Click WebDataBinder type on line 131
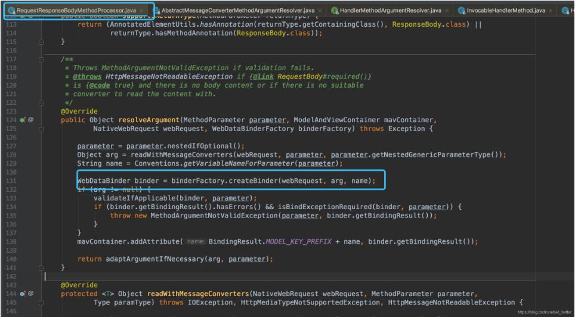575x317 pixels. tap(103, 181)
